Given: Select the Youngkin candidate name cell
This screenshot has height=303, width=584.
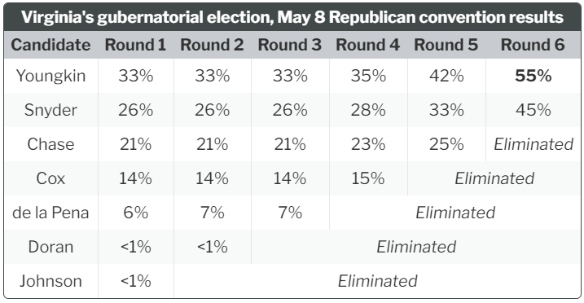Looking at the screenshot, I should pyautogui.click(x=50, y=76).
